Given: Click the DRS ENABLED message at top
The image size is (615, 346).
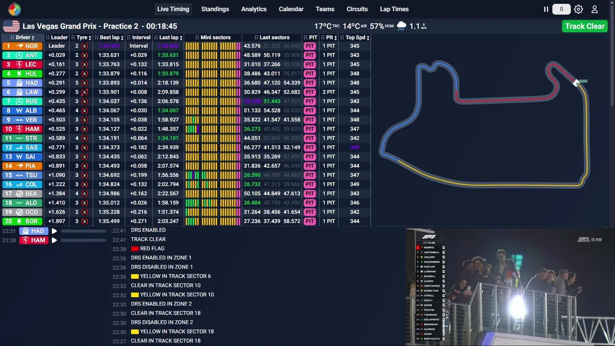Looking at the screenshot, I should pyautogui.click(x=148, y=230).
